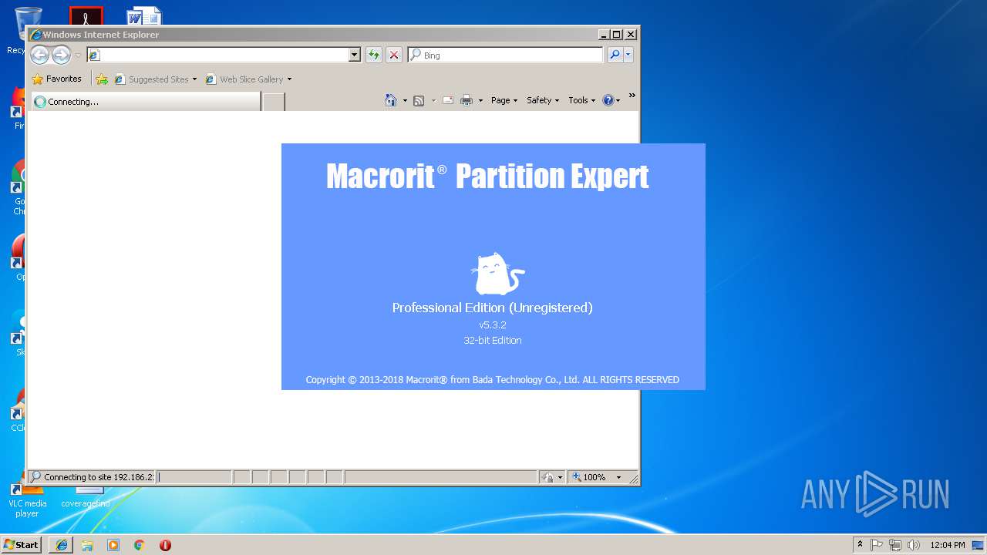This screenshot has width=987, height=555.
Task: Click the status bar Connecting to site text
Action: (99, 477)
